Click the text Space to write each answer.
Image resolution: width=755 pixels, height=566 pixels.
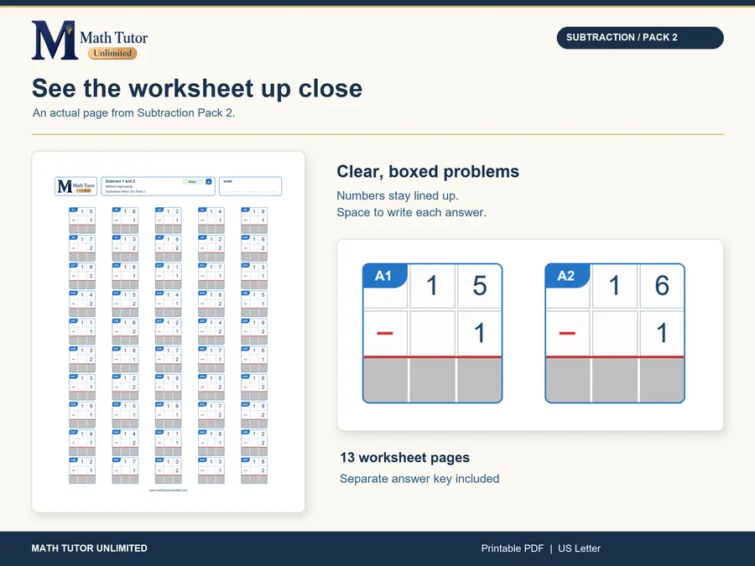411,213
